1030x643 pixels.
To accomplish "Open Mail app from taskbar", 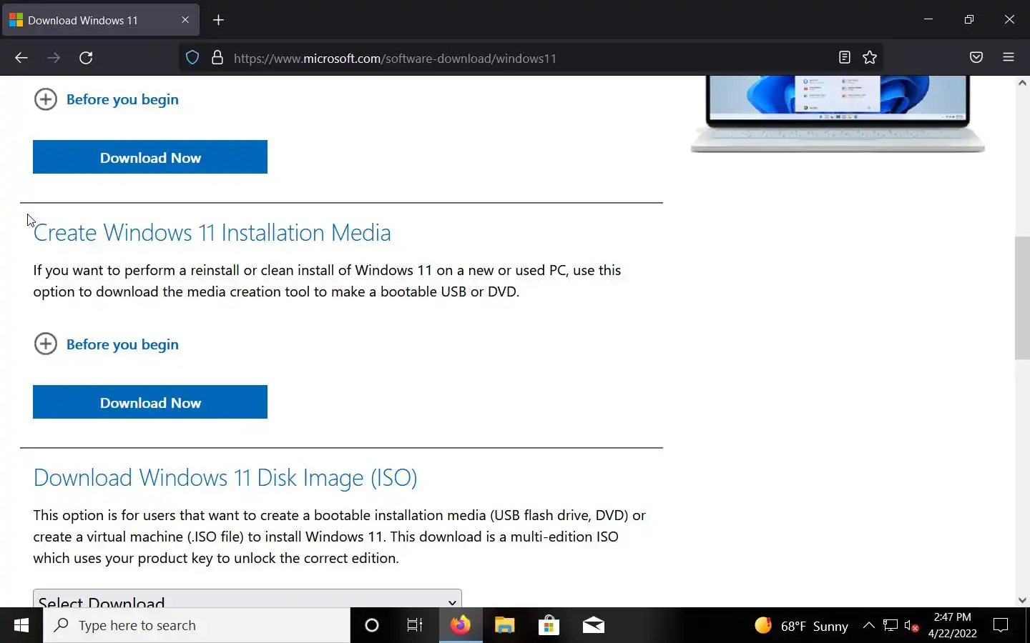I will coord(594,626).
